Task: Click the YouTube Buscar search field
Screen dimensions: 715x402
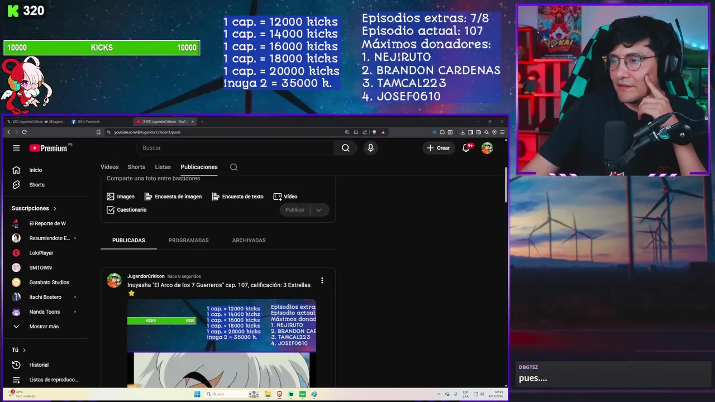Action: tap(235, 148)
